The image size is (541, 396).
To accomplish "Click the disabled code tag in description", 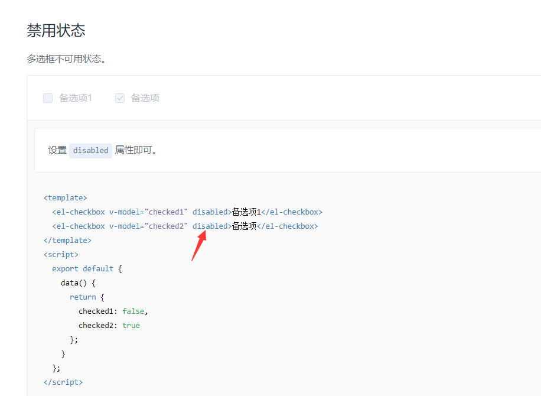I will point(90,151).
